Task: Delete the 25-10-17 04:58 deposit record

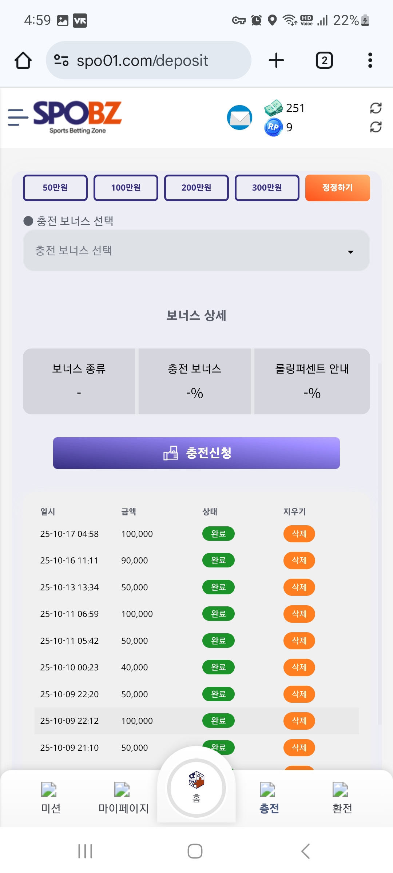Action: click(x=299, y=534)
